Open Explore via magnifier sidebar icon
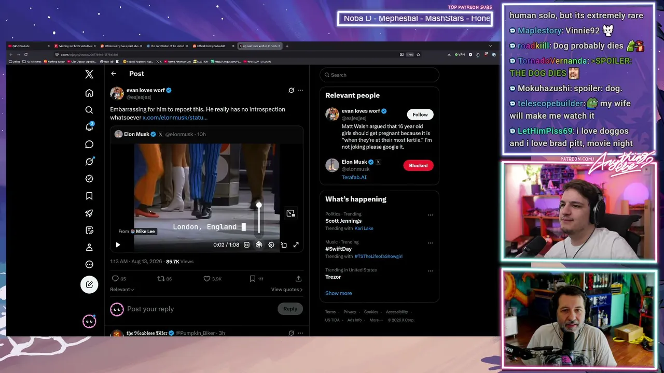The image size is (664, 373). point(89,110)
